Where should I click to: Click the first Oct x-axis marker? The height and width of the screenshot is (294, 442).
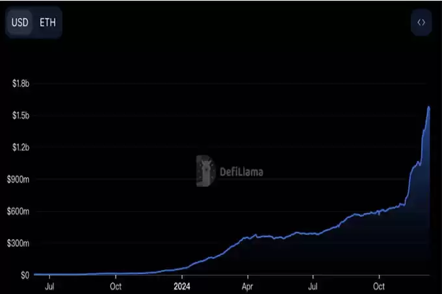[x=116, y=286]
